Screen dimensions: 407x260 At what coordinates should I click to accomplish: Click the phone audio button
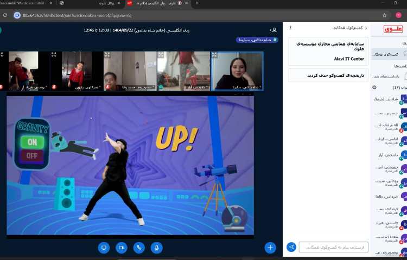pos(139,247)
